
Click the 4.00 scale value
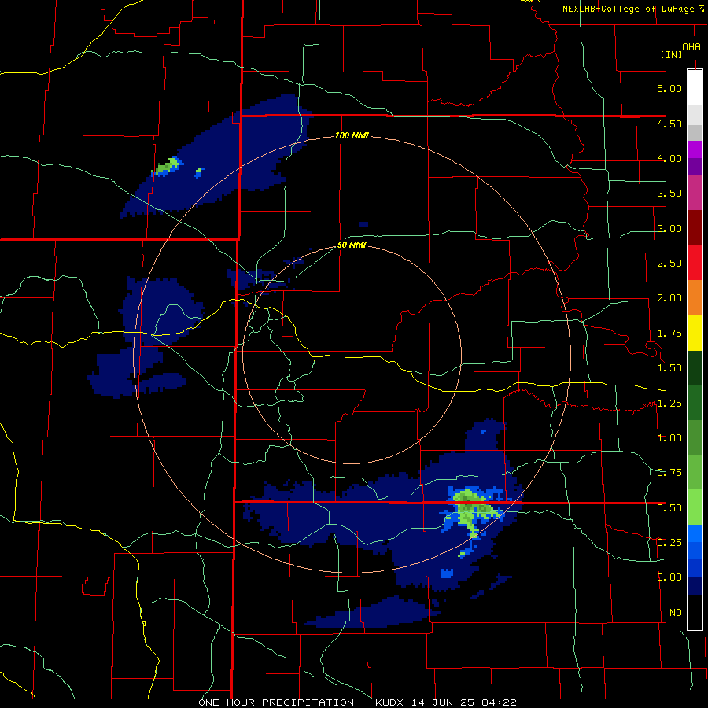coord(669,158)
